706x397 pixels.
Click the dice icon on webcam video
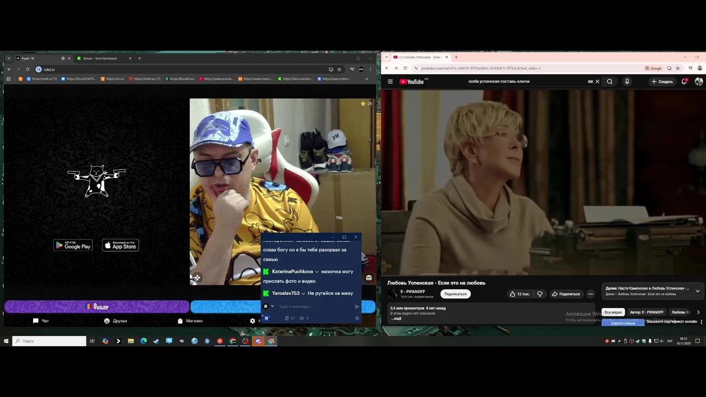point(197,277)
